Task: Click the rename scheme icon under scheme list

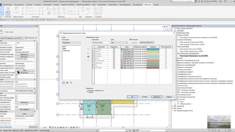Action: pos(67,83)
